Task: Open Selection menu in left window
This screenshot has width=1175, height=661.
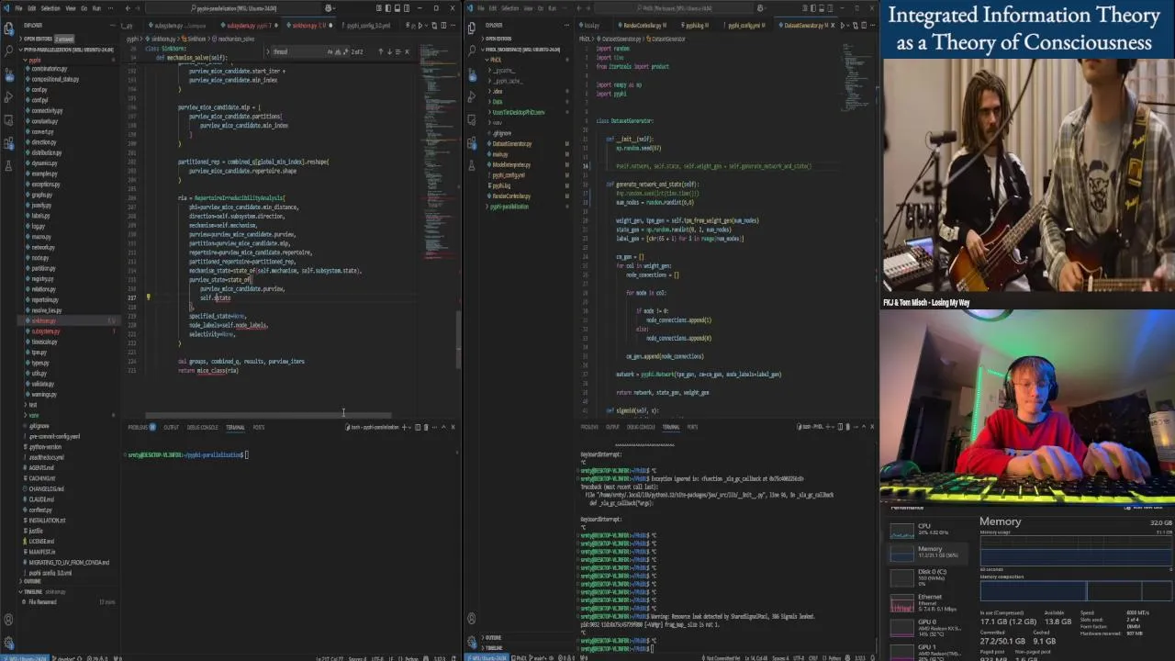Action: tap(50, 8)
